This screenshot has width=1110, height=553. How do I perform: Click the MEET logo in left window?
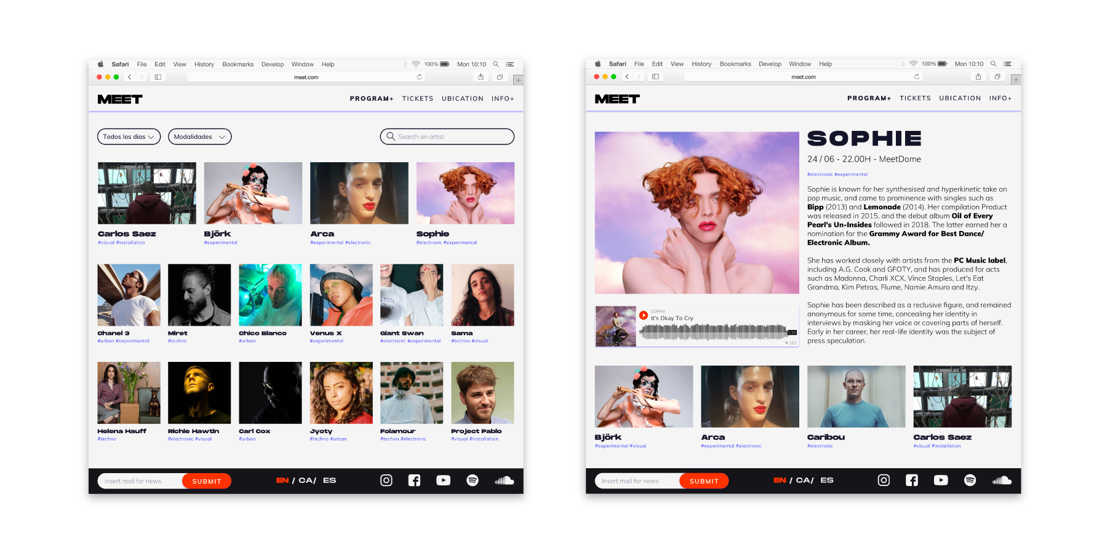[120, 99]
